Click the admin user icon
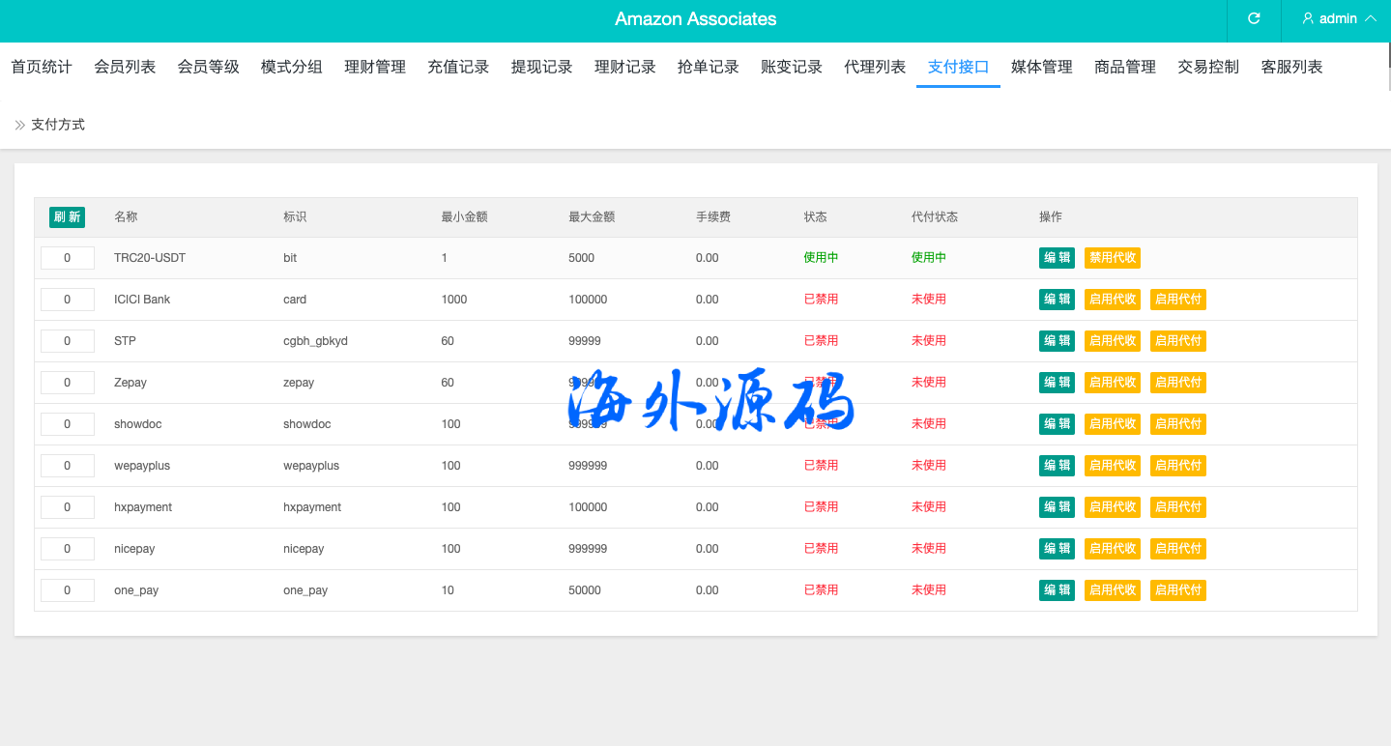 pos(1308,19)
